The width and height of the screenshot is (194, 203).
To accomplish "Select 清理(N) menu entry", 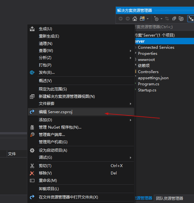I will [x=81, y=44].
